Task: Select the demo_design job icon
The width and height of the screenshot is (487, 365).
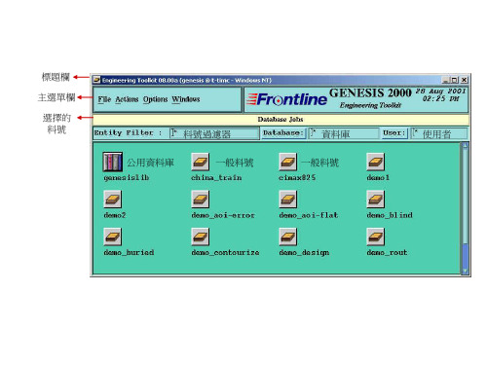Action: [288, 237]
